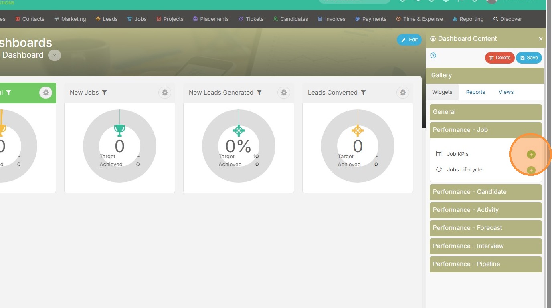Switch to the Widgets tab
552x308 pixels.
point(442,92)
